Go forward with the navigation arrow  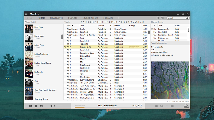(32, 18)
